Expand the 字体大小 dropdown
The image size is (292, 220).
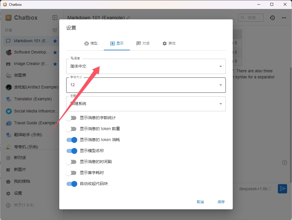coord(146,85)
